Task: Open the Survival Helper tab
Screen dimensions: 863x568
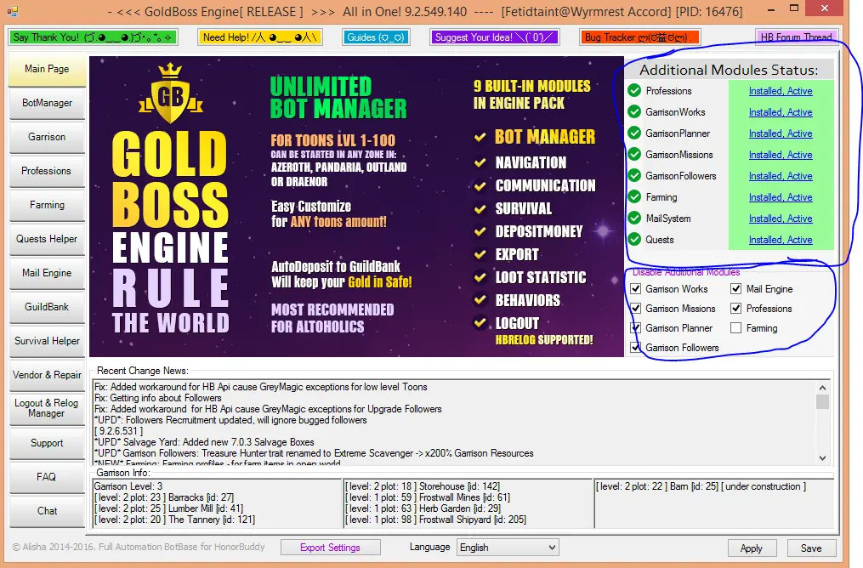Action: click(47, 341)
